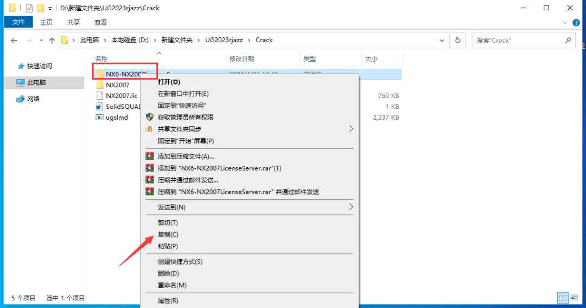Choose 获取管理员所有权限
This screenshot has height=308, width=586.
[x=249, y=117]
